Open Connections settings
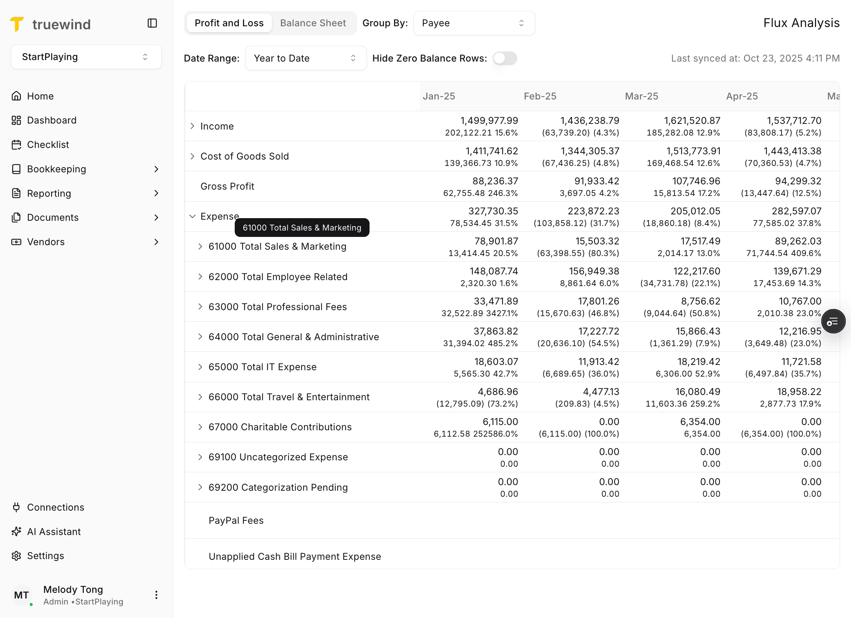This screenshot has height=618, width=851. 56,507
